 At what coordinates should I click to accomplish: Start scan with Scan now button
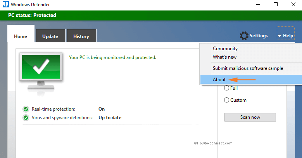pyautogui.click(x=250, y=117)
